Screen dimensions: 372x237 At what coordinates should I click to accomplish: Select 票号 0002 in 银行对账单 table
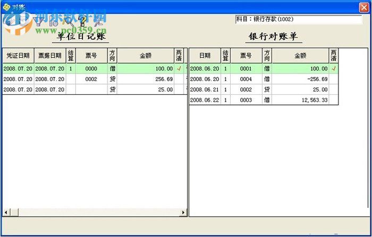point(246,90)
